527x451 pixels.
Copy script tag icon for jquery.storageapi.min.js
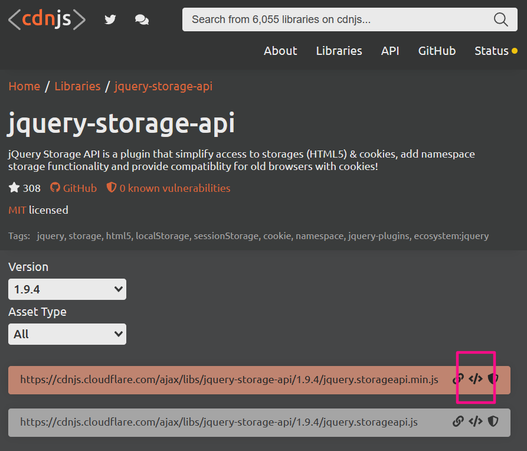tap(476, 379)
